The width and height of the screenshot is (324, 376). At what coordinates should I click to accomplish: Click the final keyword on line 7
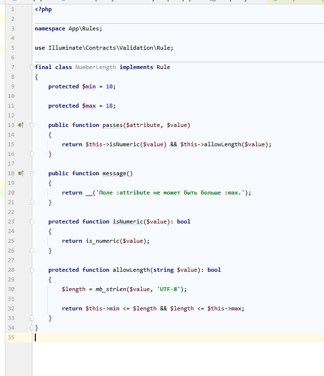pos(43,67)
